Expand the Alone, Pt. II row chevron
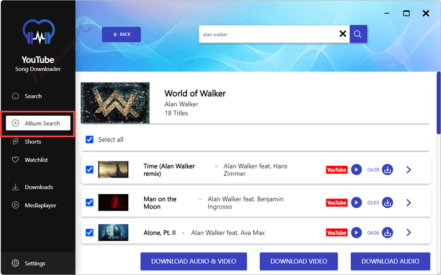The width and height of the screenshot is (441, 275). pyautogui.click(x=409, y=233)
